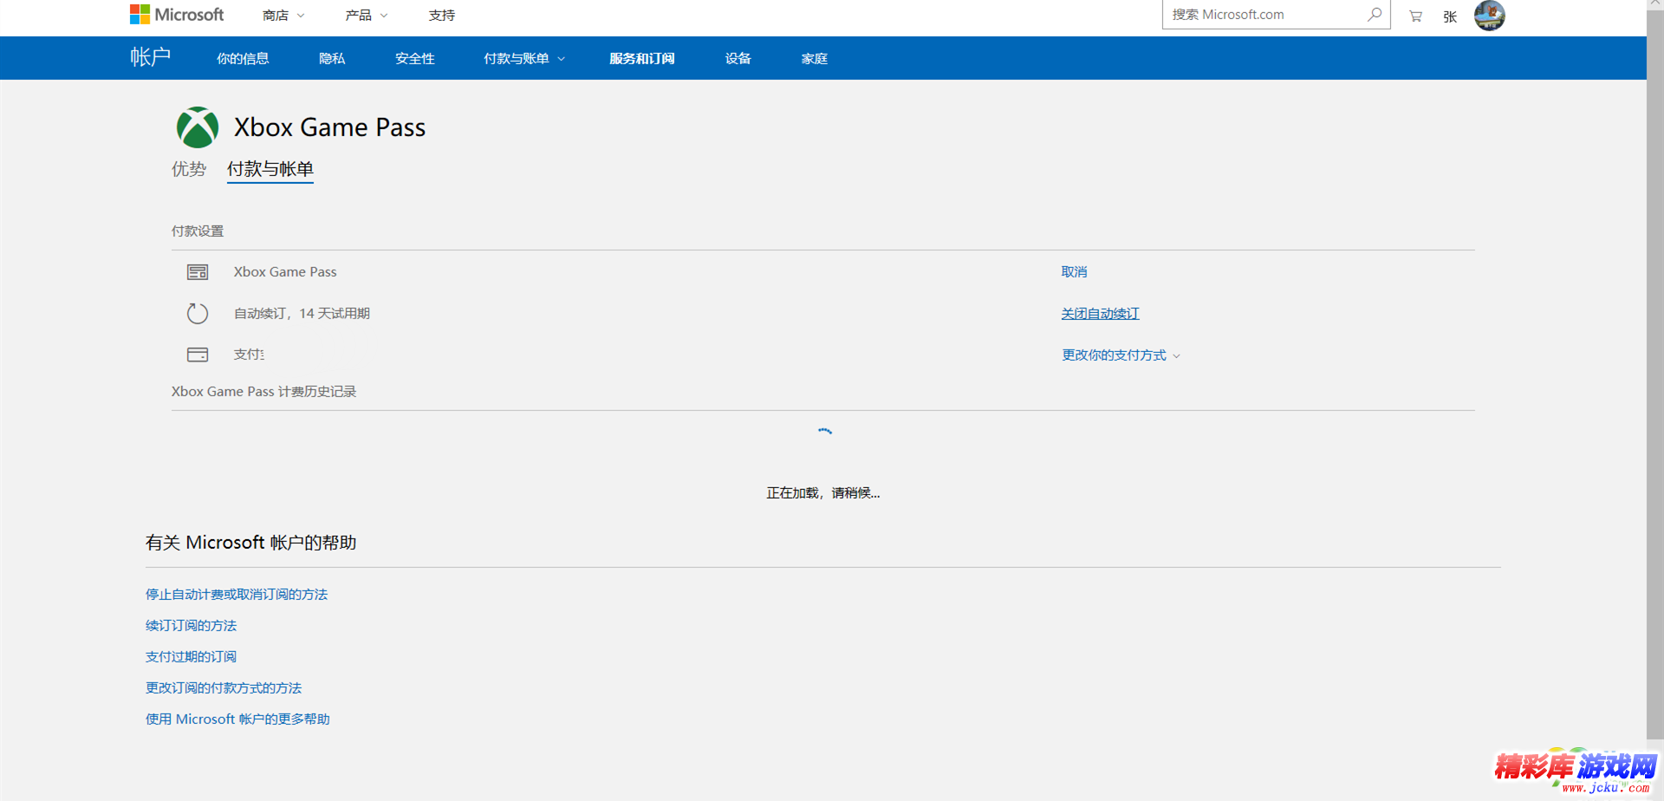Click the user name 张
The width and height of the screenshot is (1664, 801).
(x=1450, y=16)
